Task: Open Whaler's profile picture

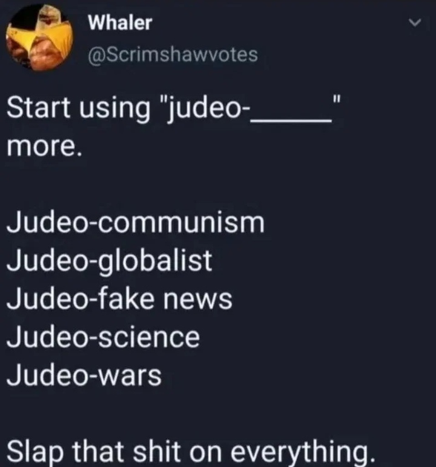Action: (39, 38)
